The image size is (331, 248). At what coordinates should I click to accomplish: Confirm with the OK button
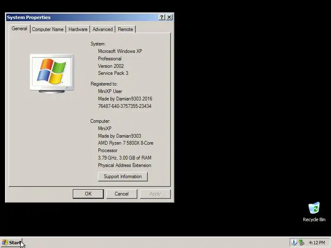point(88,194)
